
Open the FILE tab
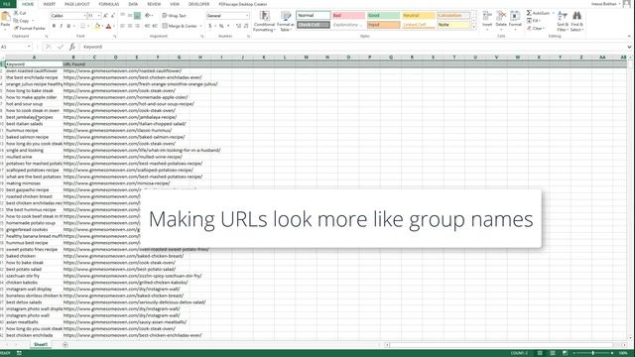tap(7, 4)
